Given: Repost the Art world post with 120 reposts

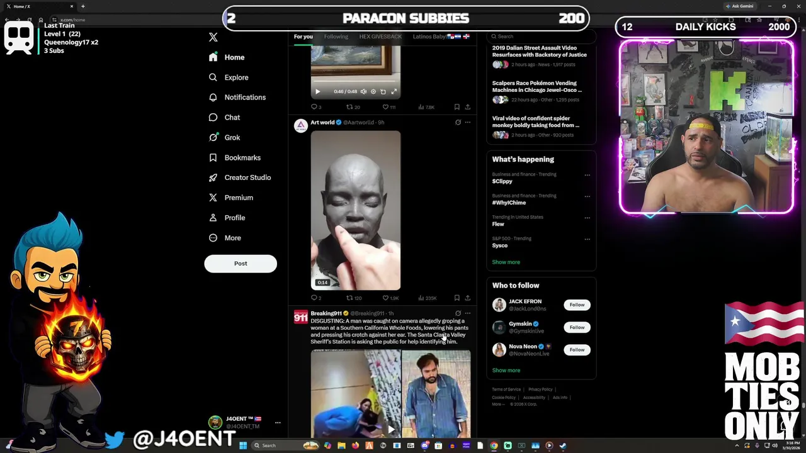Looking at the screenshot, I should tap(354, 298).
